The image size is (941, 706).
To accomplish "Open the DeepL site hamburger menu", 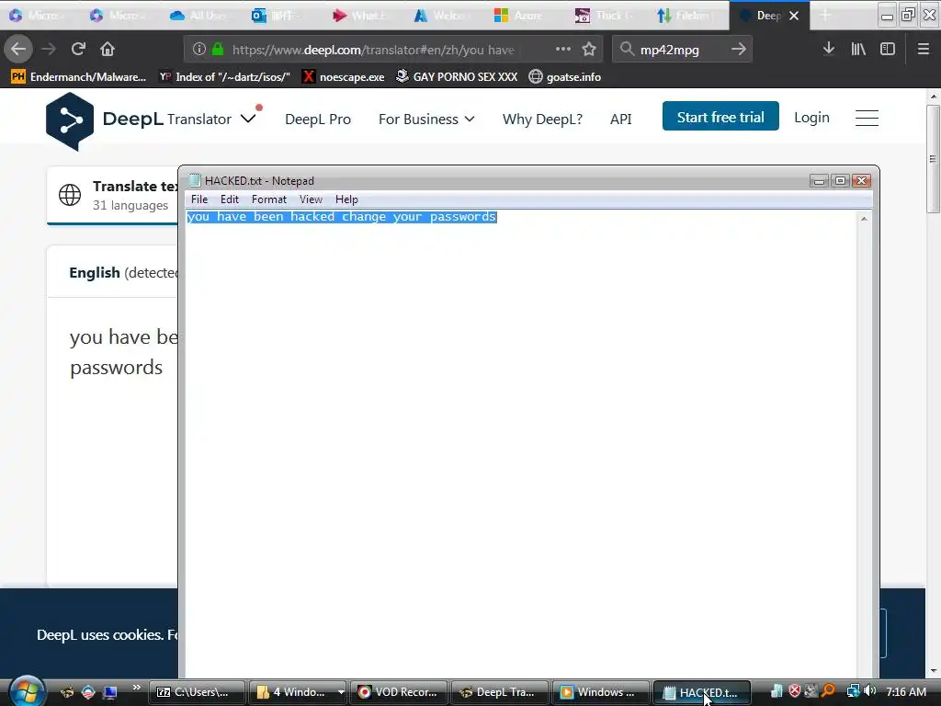I will point(867,118).
